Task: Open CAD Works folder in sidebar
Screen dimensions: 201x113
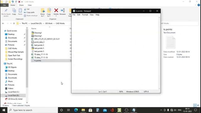Action: point(13,48)
